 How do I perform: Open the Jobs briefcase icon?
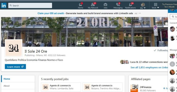[x=106, y=6]
